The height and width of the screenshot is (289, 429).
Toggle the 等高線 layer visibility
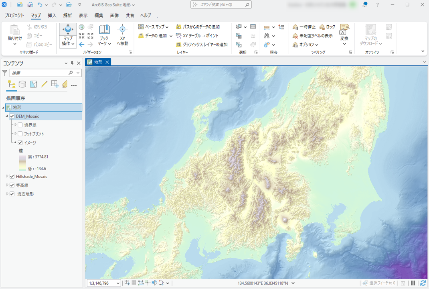(x=12, y=185)
